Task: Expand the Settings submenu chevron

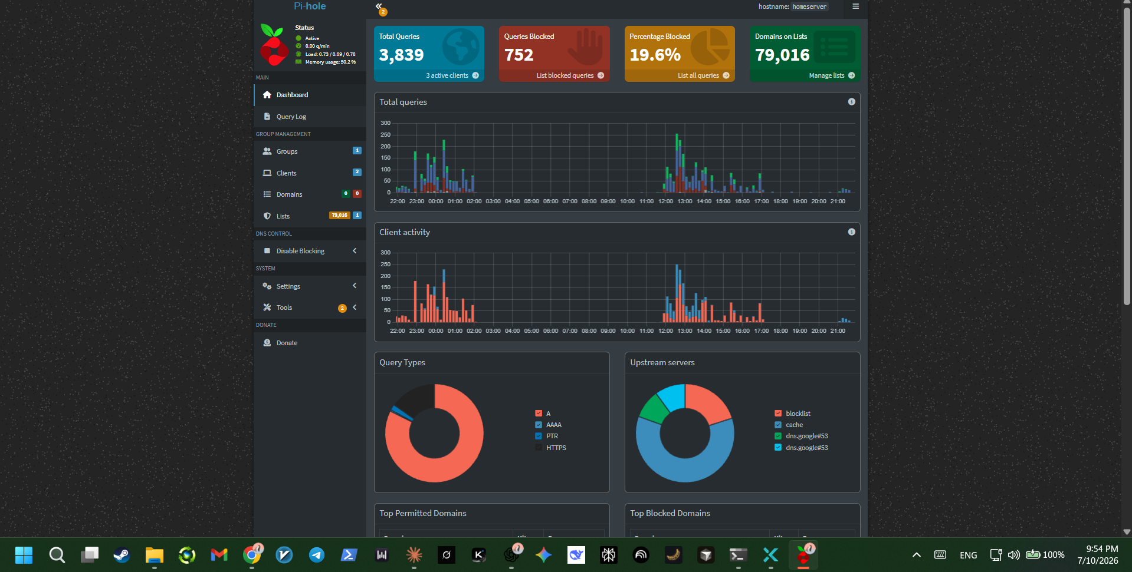Action: 355,286
